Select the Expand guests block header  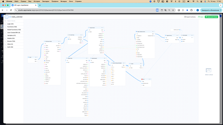coord(98,58)
